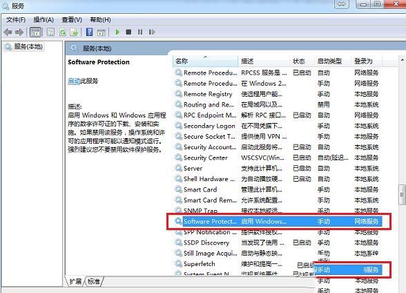This screenshot has width=406, height=293.
Task: Sort by the 描述 column header
Action: (264, 61)
